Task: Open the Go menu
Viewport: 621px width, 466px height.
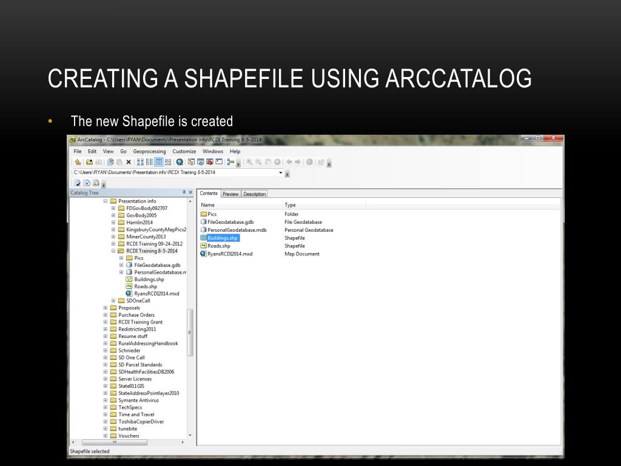Action: point(123,151)
